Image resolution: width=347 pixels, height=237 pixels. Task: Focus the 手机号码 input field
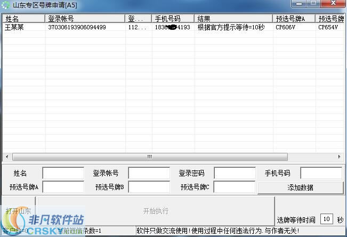tap(321, 173)
